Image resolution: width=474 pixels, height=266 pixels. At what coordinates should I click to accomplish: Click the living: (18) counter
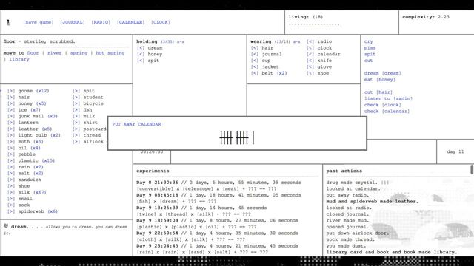[305, 17]
